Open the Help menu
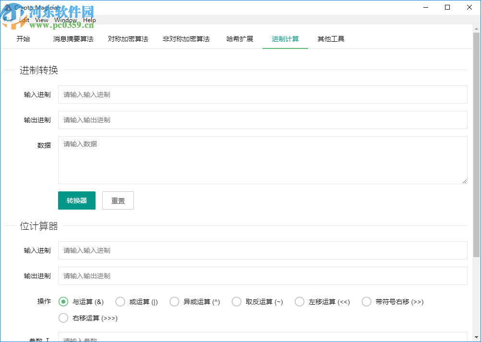 point(89,20)
